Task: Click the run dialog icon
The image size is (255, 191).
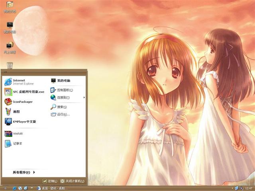Action: (53, 115)
